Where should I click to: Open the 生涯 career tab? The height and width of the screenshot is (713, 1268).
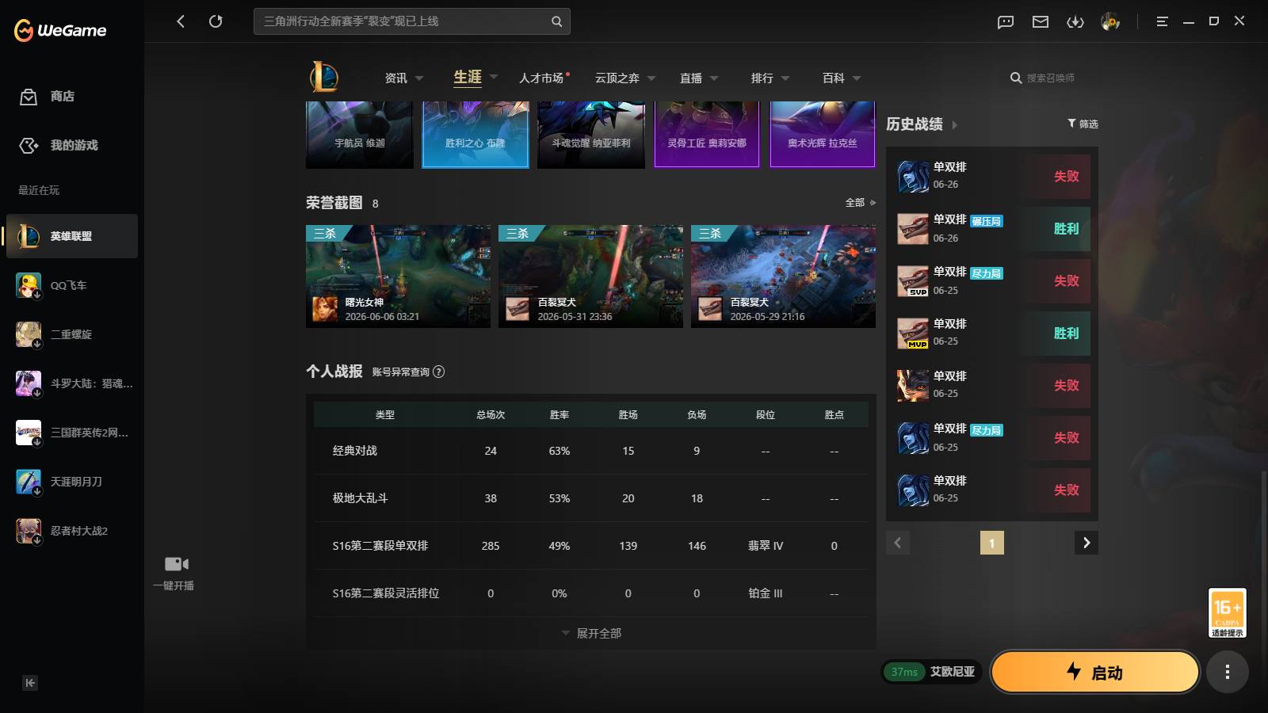click(468, 77)
